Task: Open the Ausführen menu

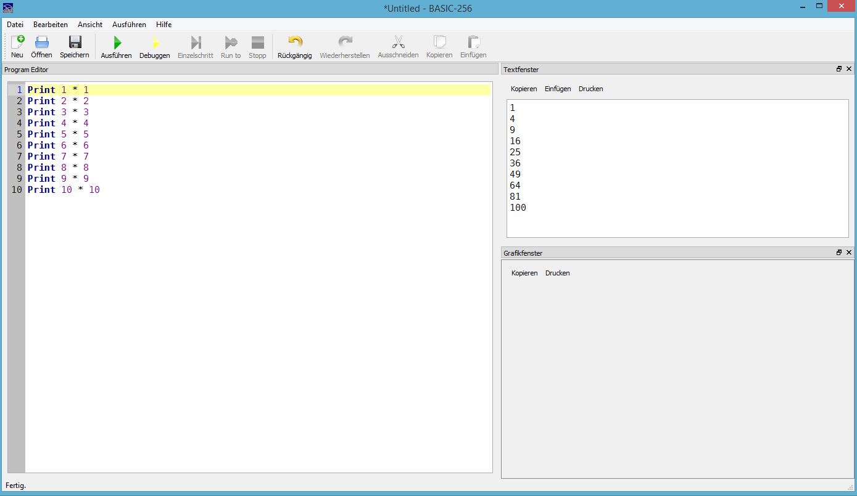Action: (x=129, y=25)
